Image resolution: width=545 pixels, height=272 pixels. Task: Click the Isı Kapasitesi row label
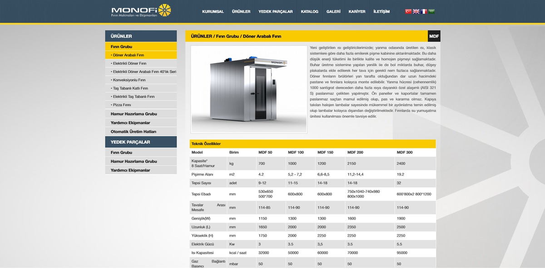[203, 253]
